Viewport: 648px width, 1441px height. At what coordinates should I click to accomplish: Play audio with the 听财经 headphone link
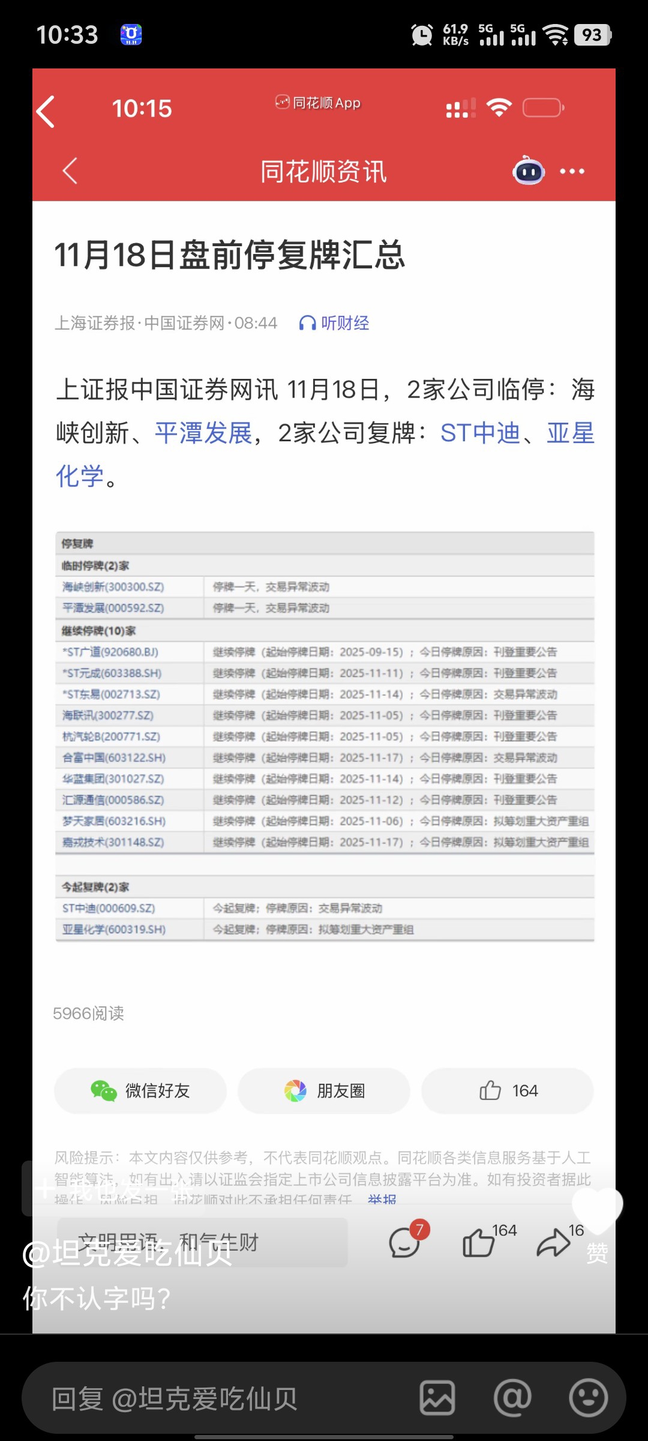[334, 323]
